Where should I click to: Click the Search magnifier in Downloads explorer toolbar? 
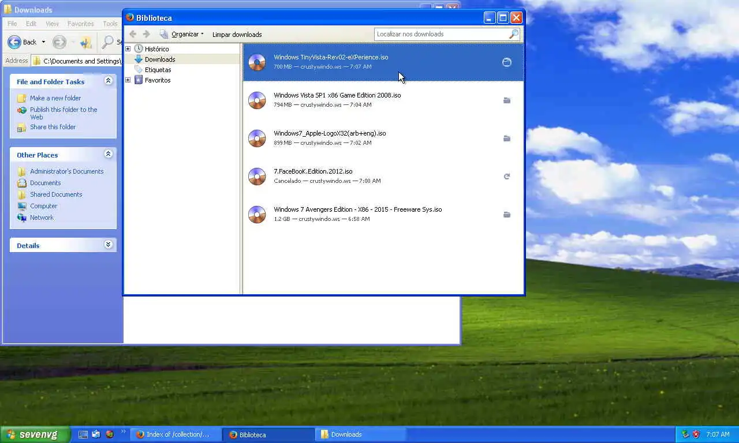click(x=107, y=42)
